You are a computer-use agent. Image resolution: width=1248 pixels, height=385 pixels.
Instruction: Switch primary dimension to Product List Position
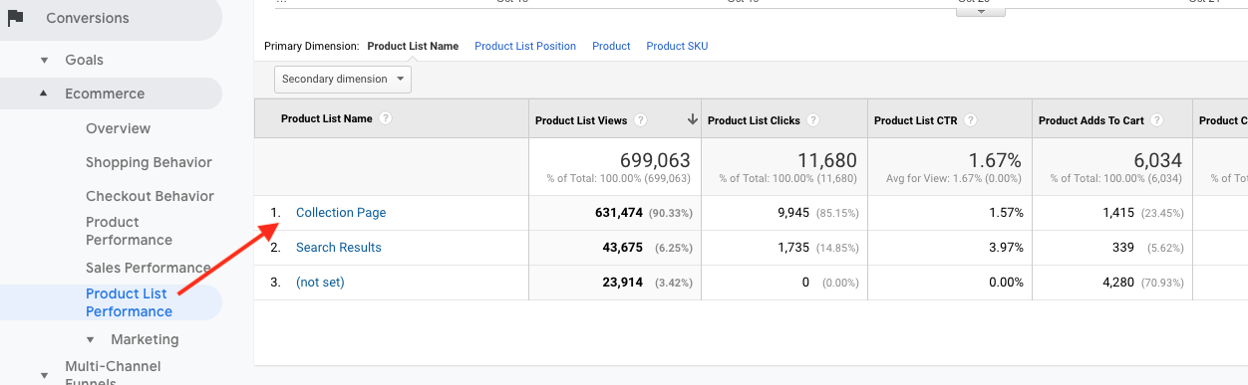tap(525, 46)
